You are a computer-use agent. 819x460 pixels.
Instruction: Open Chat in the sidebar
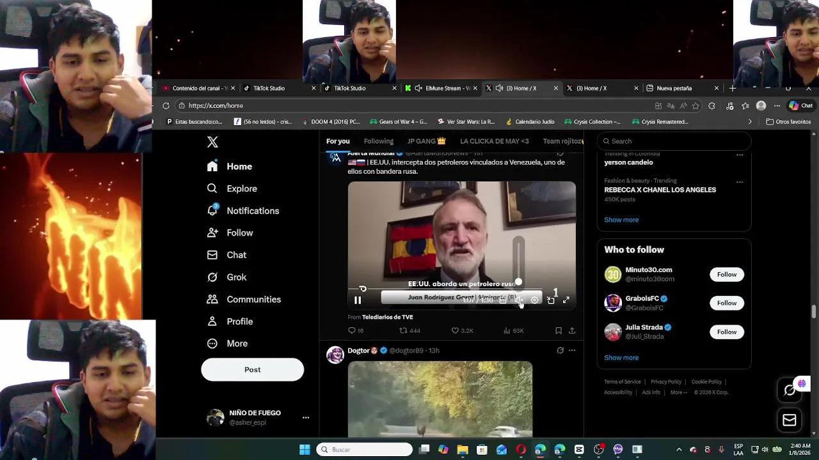[227, 255]
